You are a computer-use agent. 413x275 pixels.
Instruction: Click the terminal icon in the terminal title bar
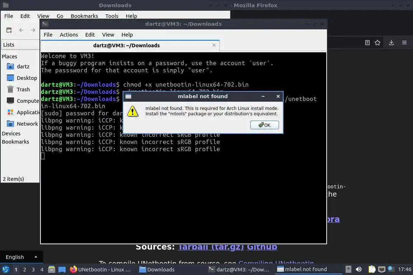click(45, 24)
